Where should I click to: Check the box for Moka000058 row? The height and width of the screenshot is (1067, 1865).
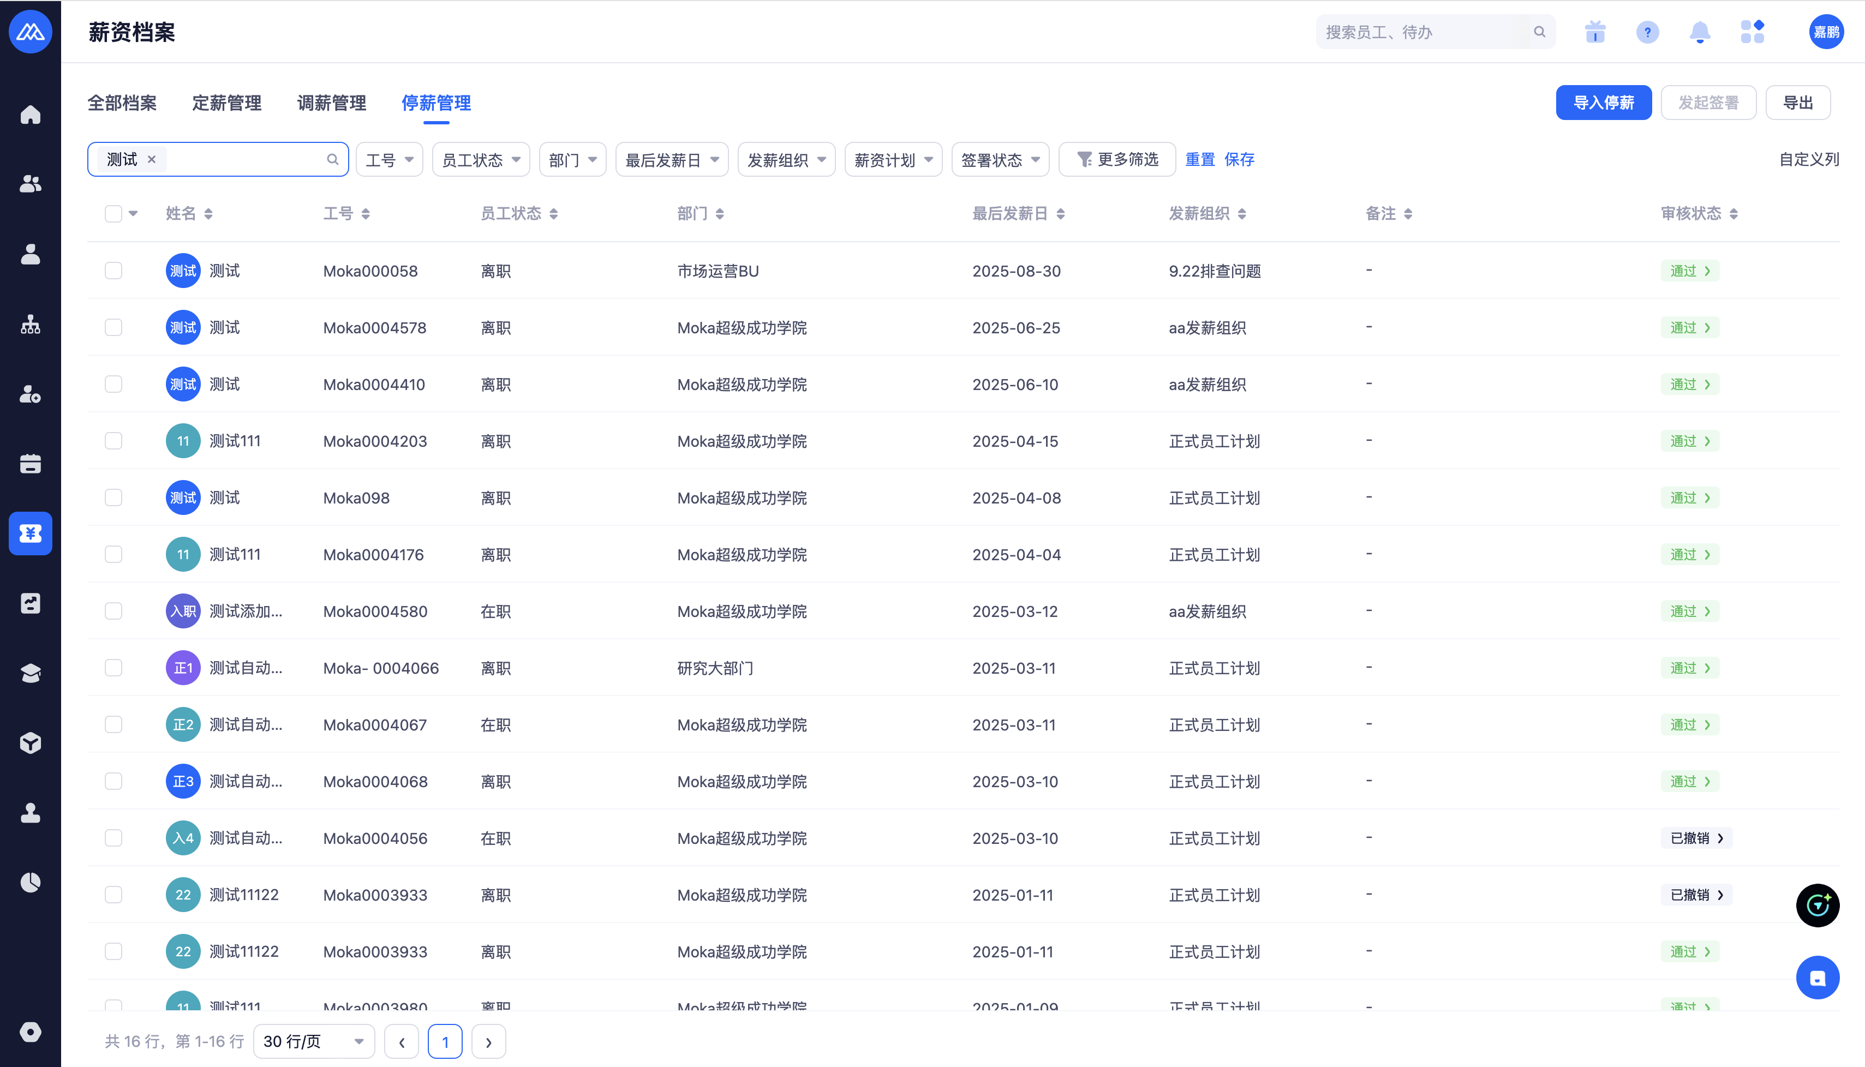tap(113, 271)
